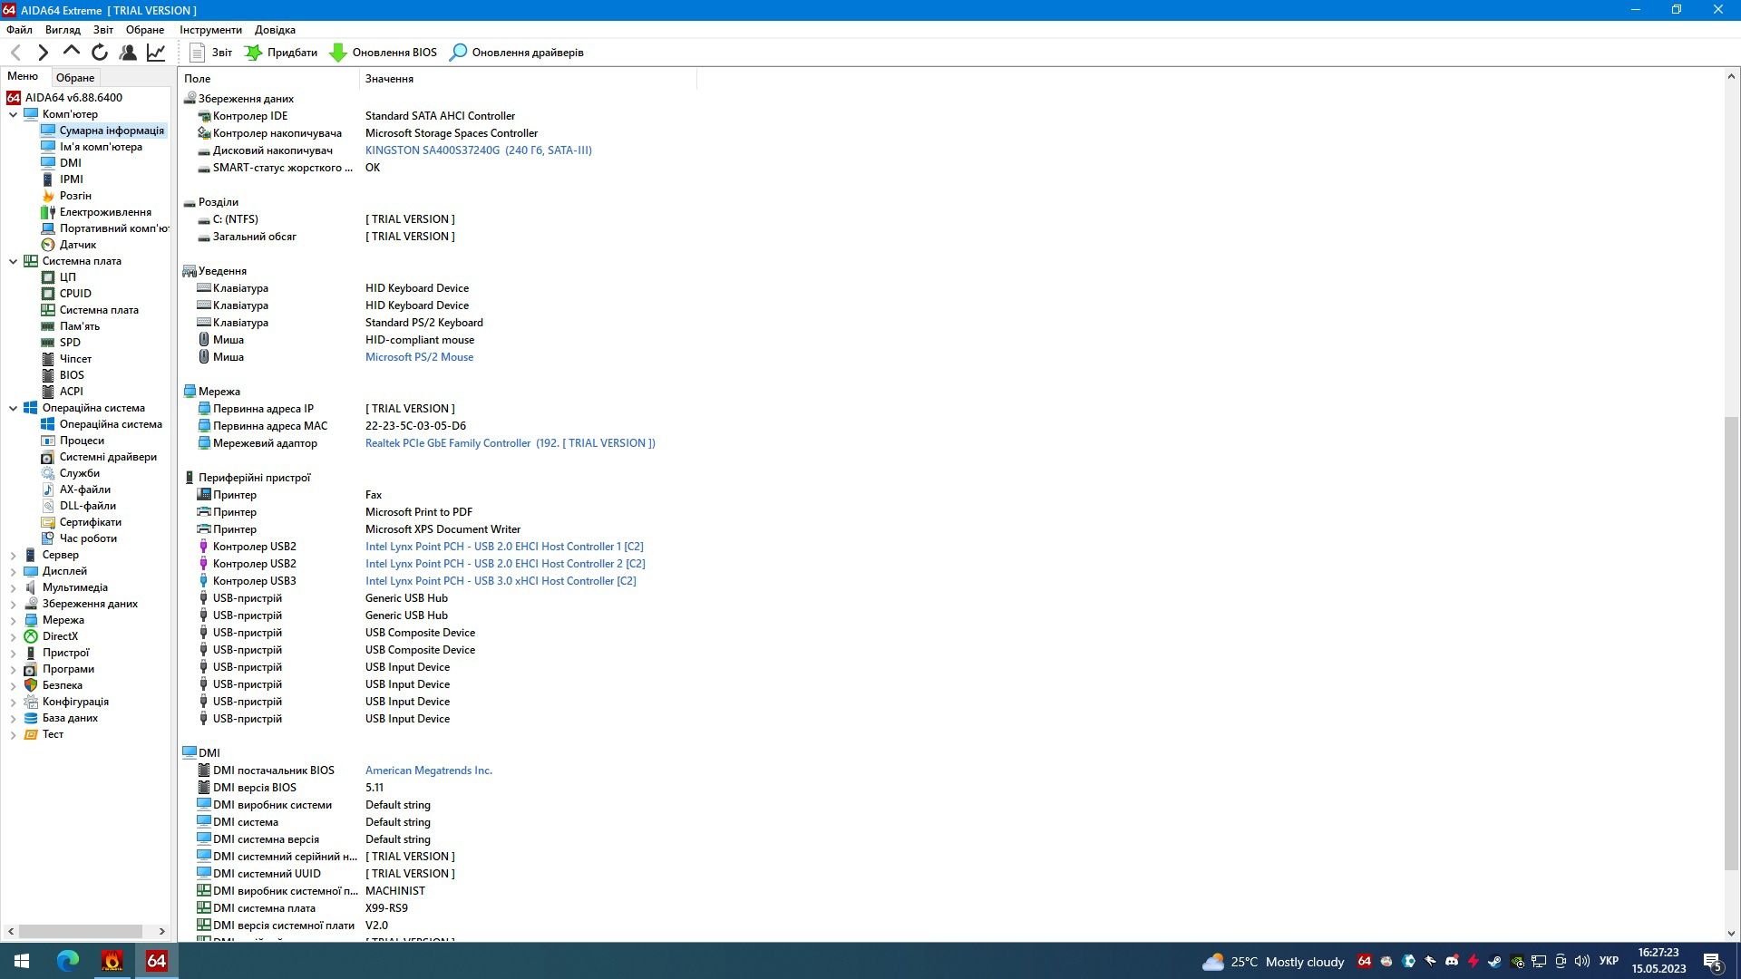Screen dimensions: 1741x979
Task: Expand the Сервер tree node
Action: click(13, 555)
